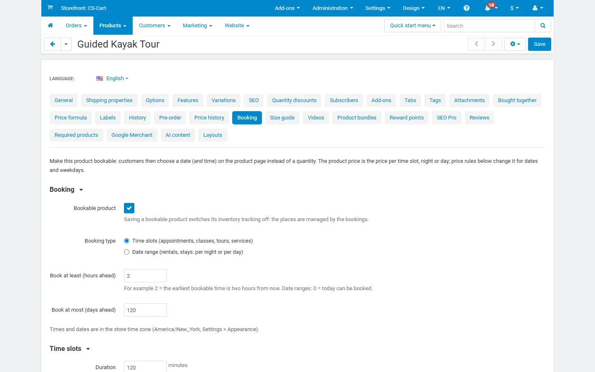Go back with the left arrow button
This screenshot has height=372, width=595.
click(52, 44)
